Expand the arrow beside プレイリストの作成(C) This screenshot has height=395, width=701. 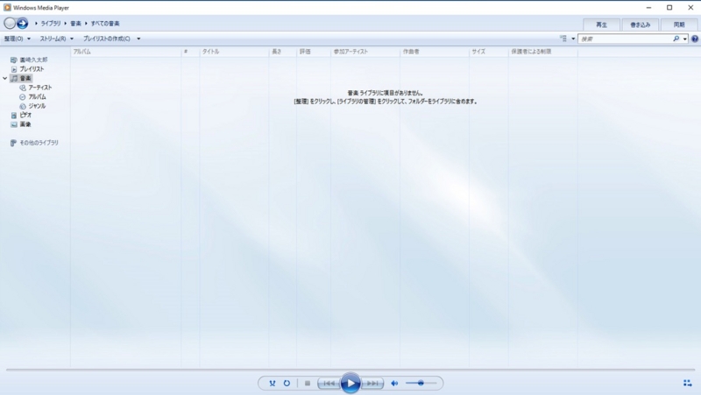tap(138, 39)
